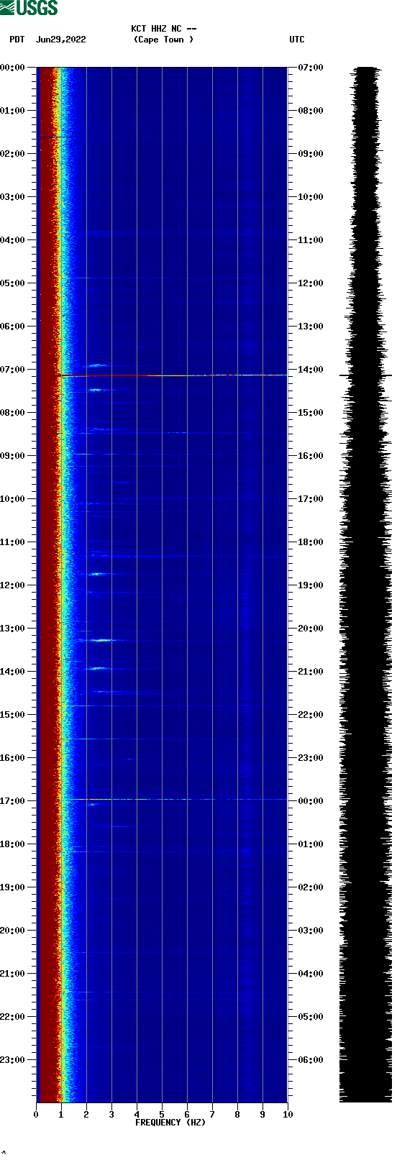This screenshot has width=397, height=1160.
Task: Click the 06:00 UTC label on right axis
Action: pos(311,1060)
